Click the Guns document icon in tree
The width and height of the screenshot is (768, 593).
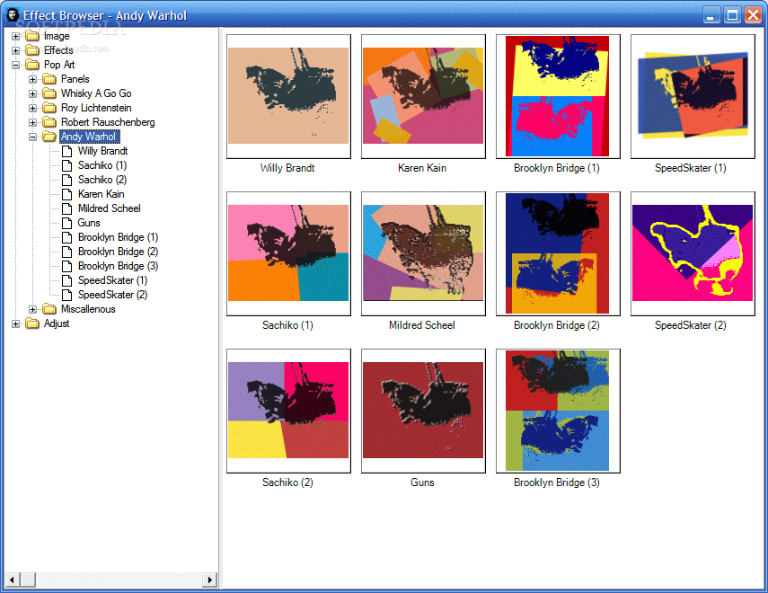[x=66, y=223]
